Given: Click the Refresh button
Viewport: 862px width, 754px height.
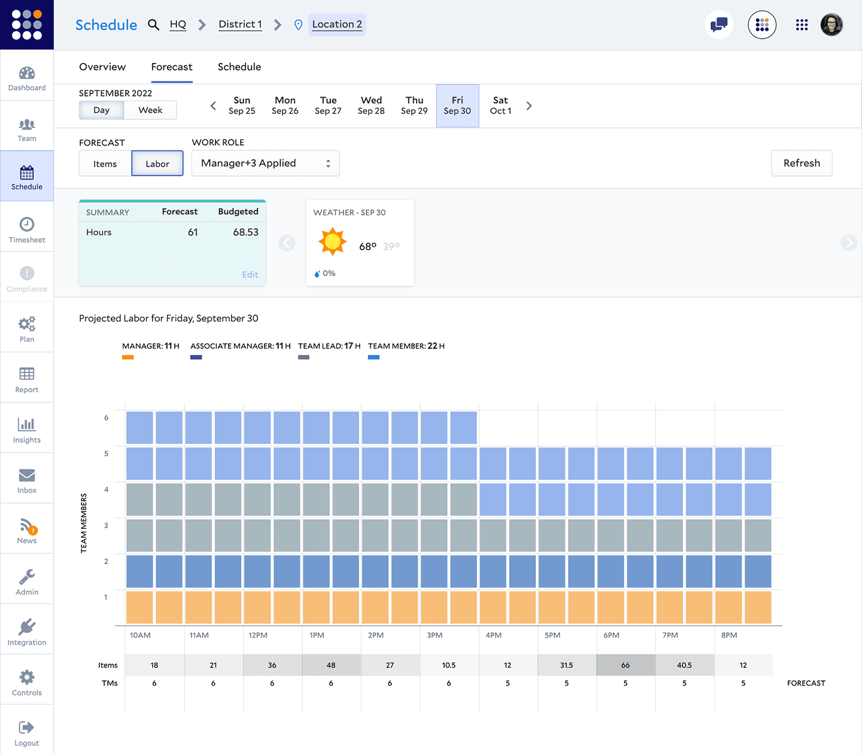Looking at the screenshot, I should (x=802, y=163).
